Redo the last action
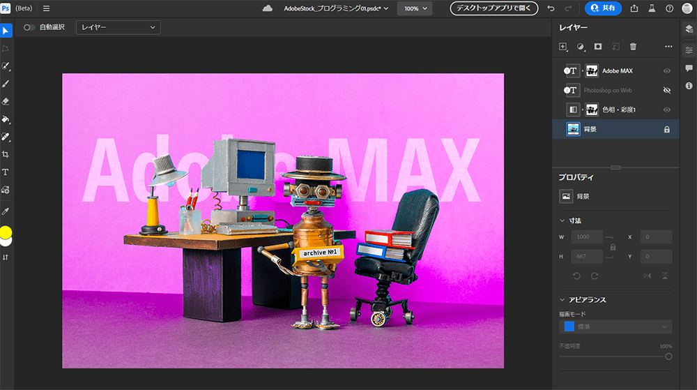Image resolution: width=697 pixels, height=390 pixels. coord(568,8)
